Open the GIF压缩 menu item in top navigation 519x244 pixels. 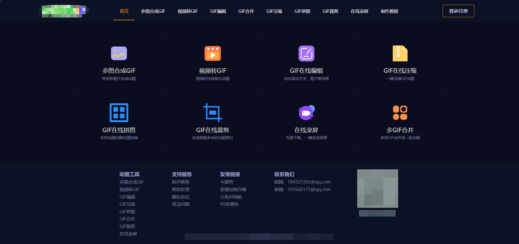pyautogui.click(x=274, y=11)
